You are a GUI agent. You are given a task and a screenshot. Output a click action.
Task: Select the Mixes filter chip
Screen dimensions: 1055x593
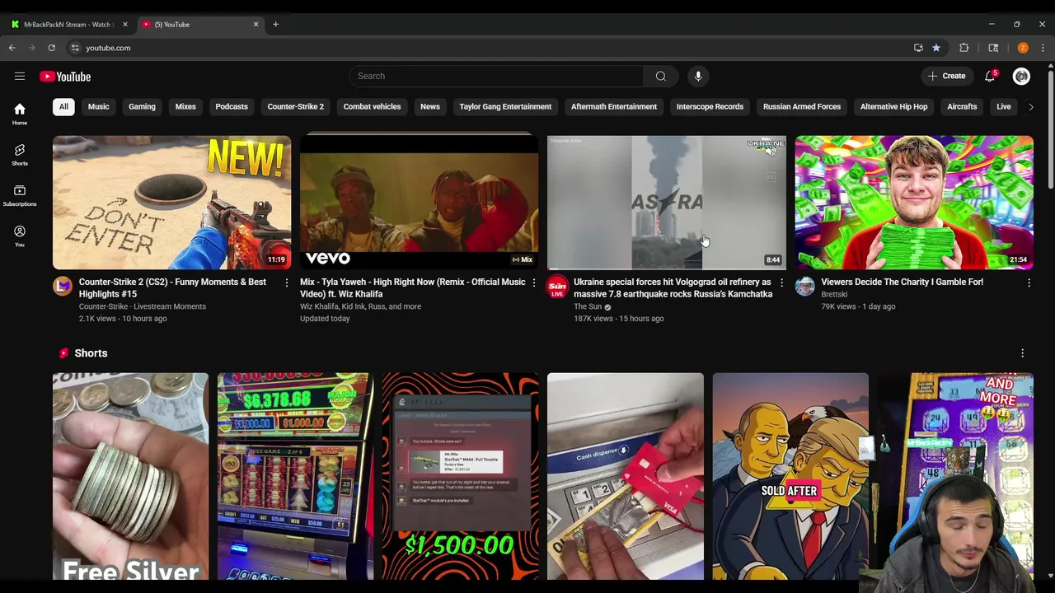185,106
